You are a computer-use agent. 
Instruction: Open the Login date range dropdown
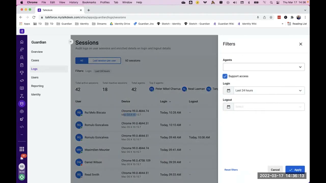tap(264, 90)
